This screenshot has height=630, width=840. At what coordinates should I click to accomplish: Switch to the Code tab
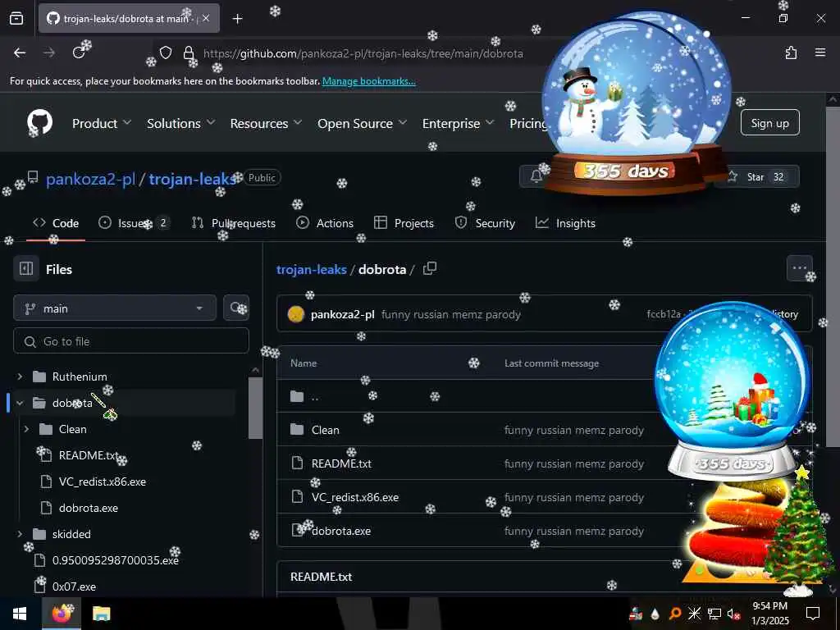click(56, 223)
